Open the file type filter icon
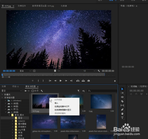 78,91
